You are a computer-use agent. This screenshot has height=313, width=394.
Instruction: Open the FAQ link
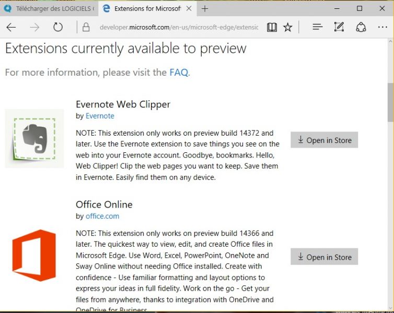tap(179, 73)
